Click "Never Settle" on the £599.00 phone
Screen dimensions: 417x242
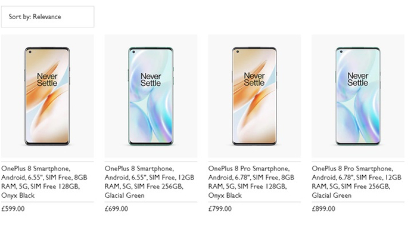[48, 79]
